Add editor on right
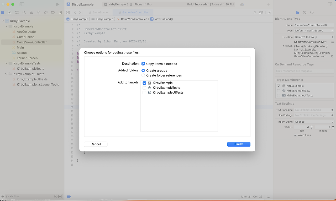336x201 pixels. tap(269, 12)
